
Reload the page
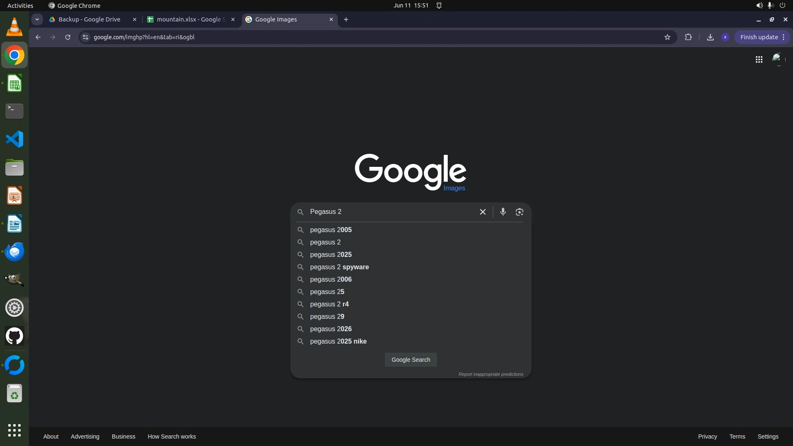pyautogui.click(x=68, y=37)
